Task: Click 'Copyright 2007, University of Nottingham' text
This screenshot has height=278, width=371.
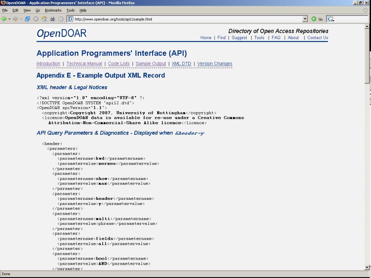Action: [128, 113]
